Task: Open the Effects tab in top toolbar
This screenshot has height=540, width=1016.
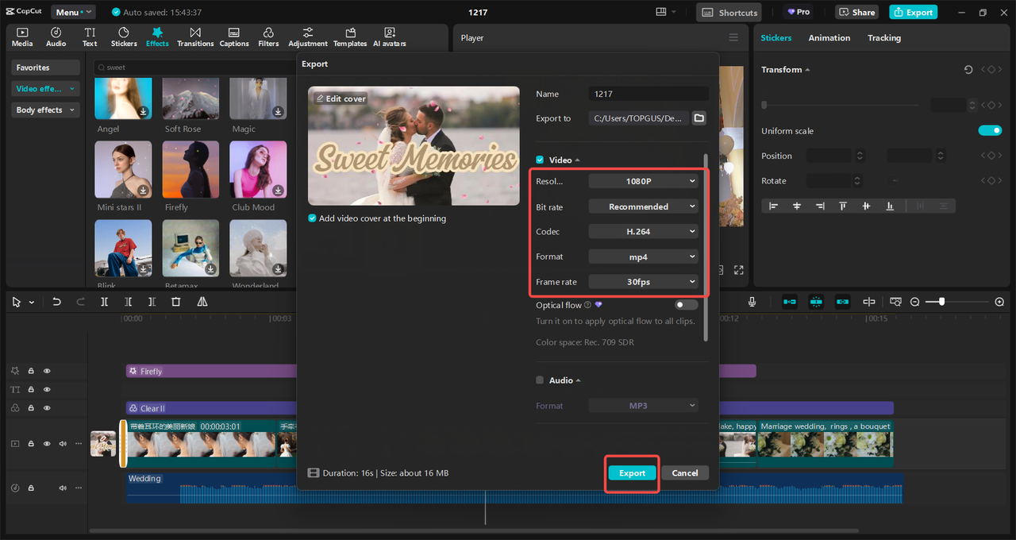Action: [x=157, y=37]
